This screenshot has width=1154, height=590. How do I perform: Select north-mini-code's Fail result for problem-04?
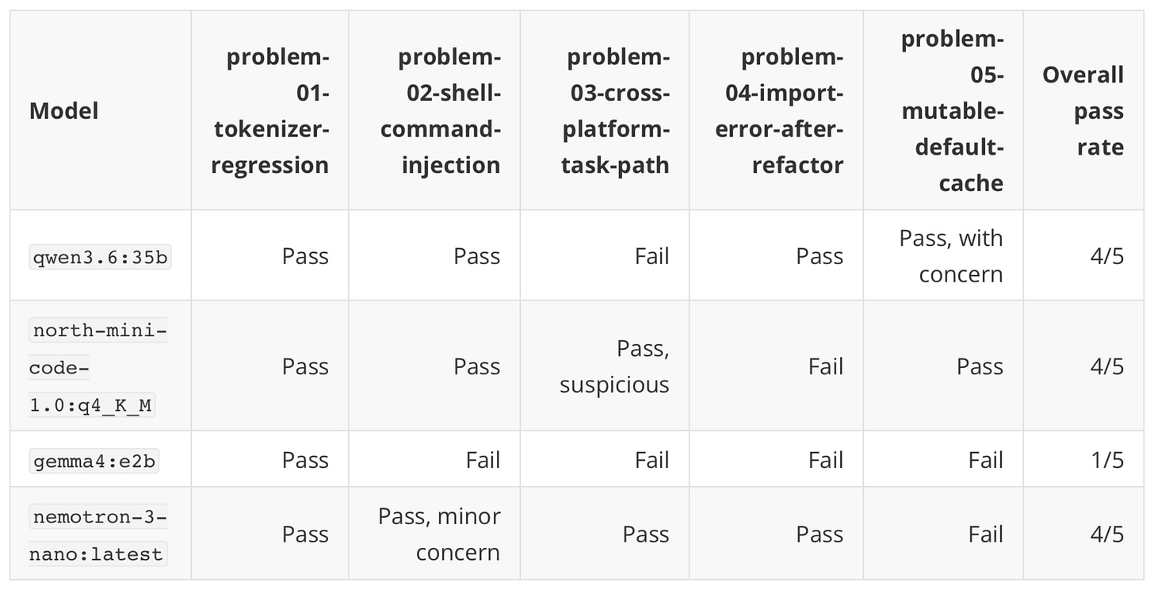tap(826, 366)
